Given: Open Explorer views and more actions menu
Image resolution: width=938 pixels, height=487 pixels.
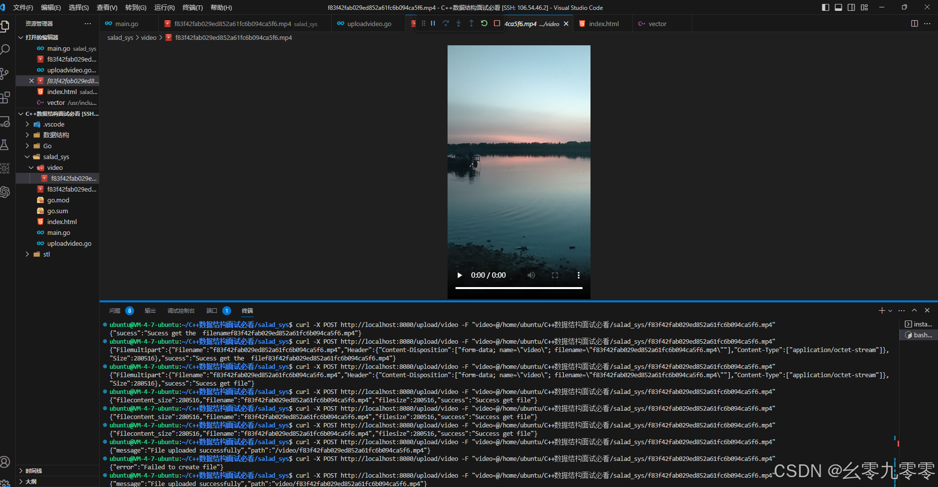Looking at the screenshot, I should [x=88, y=24].
